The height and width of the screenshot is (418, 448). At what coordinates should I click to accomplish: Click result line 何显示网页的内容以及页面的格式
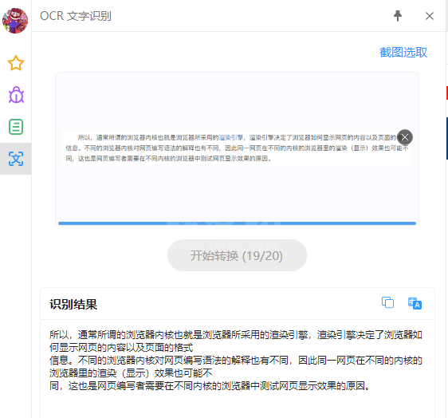(x=121, y=347)
